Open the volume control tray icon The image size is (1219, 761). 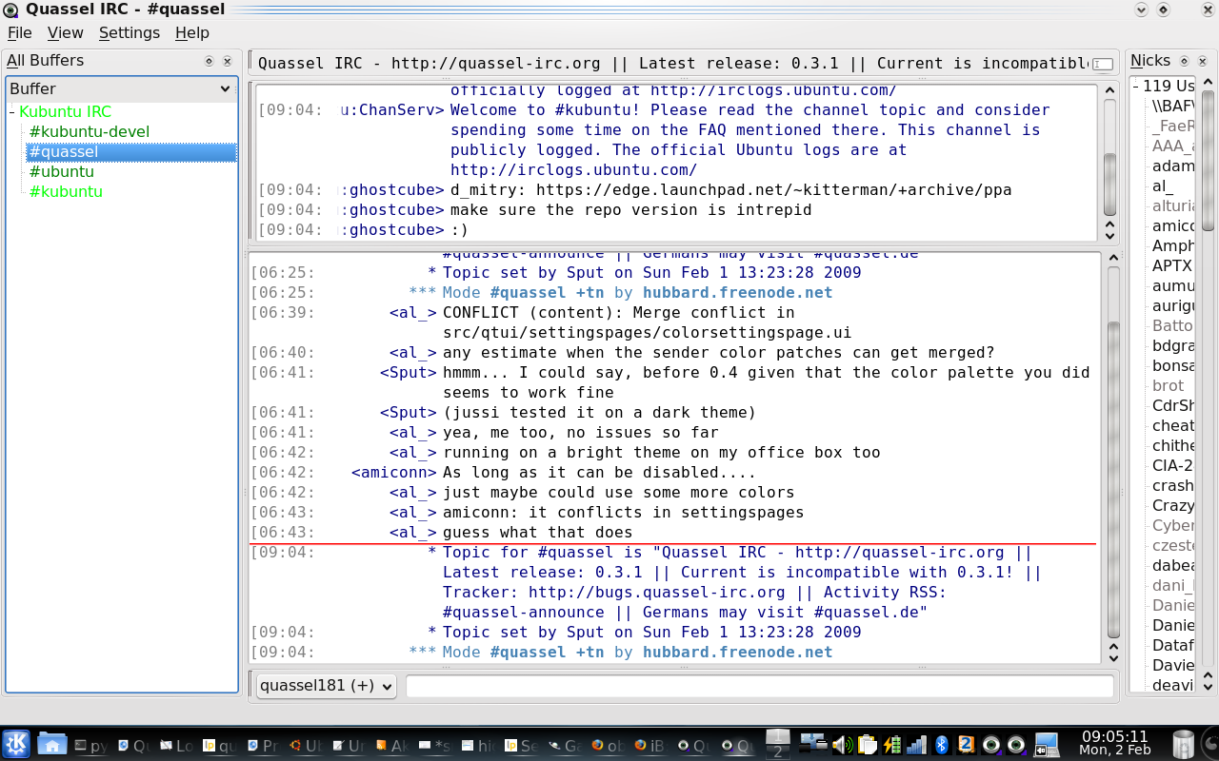pos(841,745)
